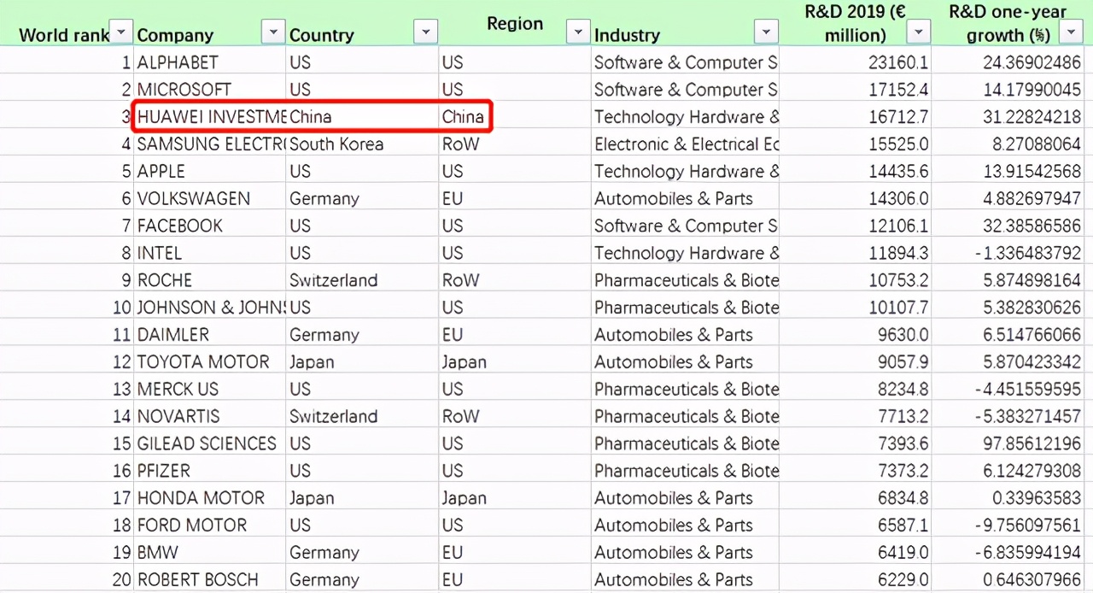Select the R&D value 16712.7
Image resolution: width=1093 pixels, height=593 pixels.
tap(856, 117)
